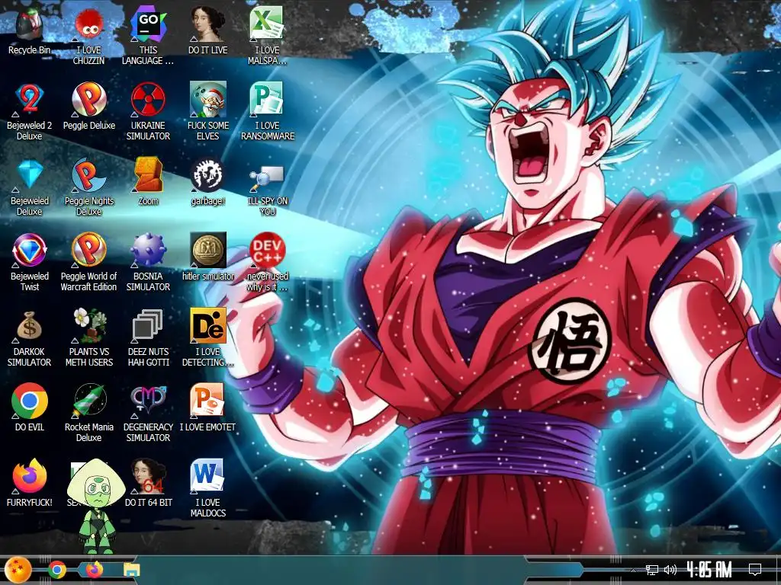781x585 pixels.
Task: Open the PowerPoint 'I LOVE EMOTET' icon
Action: [x=207, y=401]
